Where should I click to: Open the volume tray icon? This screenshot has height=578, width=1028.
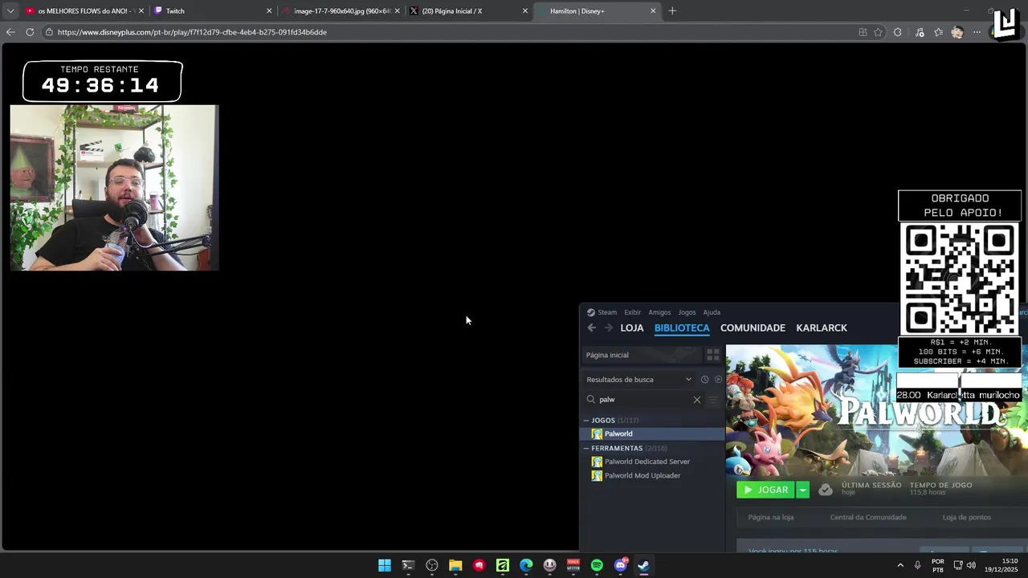[x=971, y=566]
